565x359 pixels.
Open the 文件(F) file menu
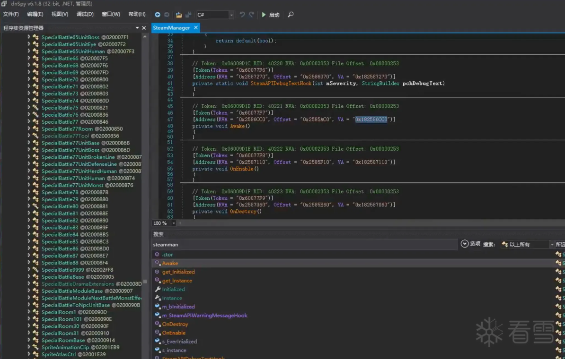coord(11,14)
